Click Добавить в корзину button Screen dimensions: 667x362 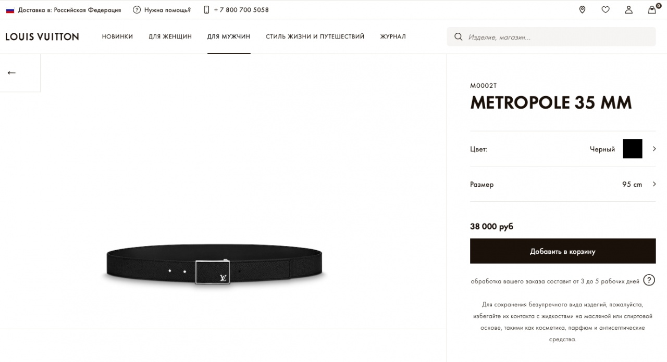(563, 251)
